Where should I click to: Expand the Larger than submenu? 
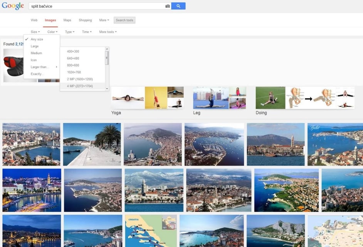(40, 67)
